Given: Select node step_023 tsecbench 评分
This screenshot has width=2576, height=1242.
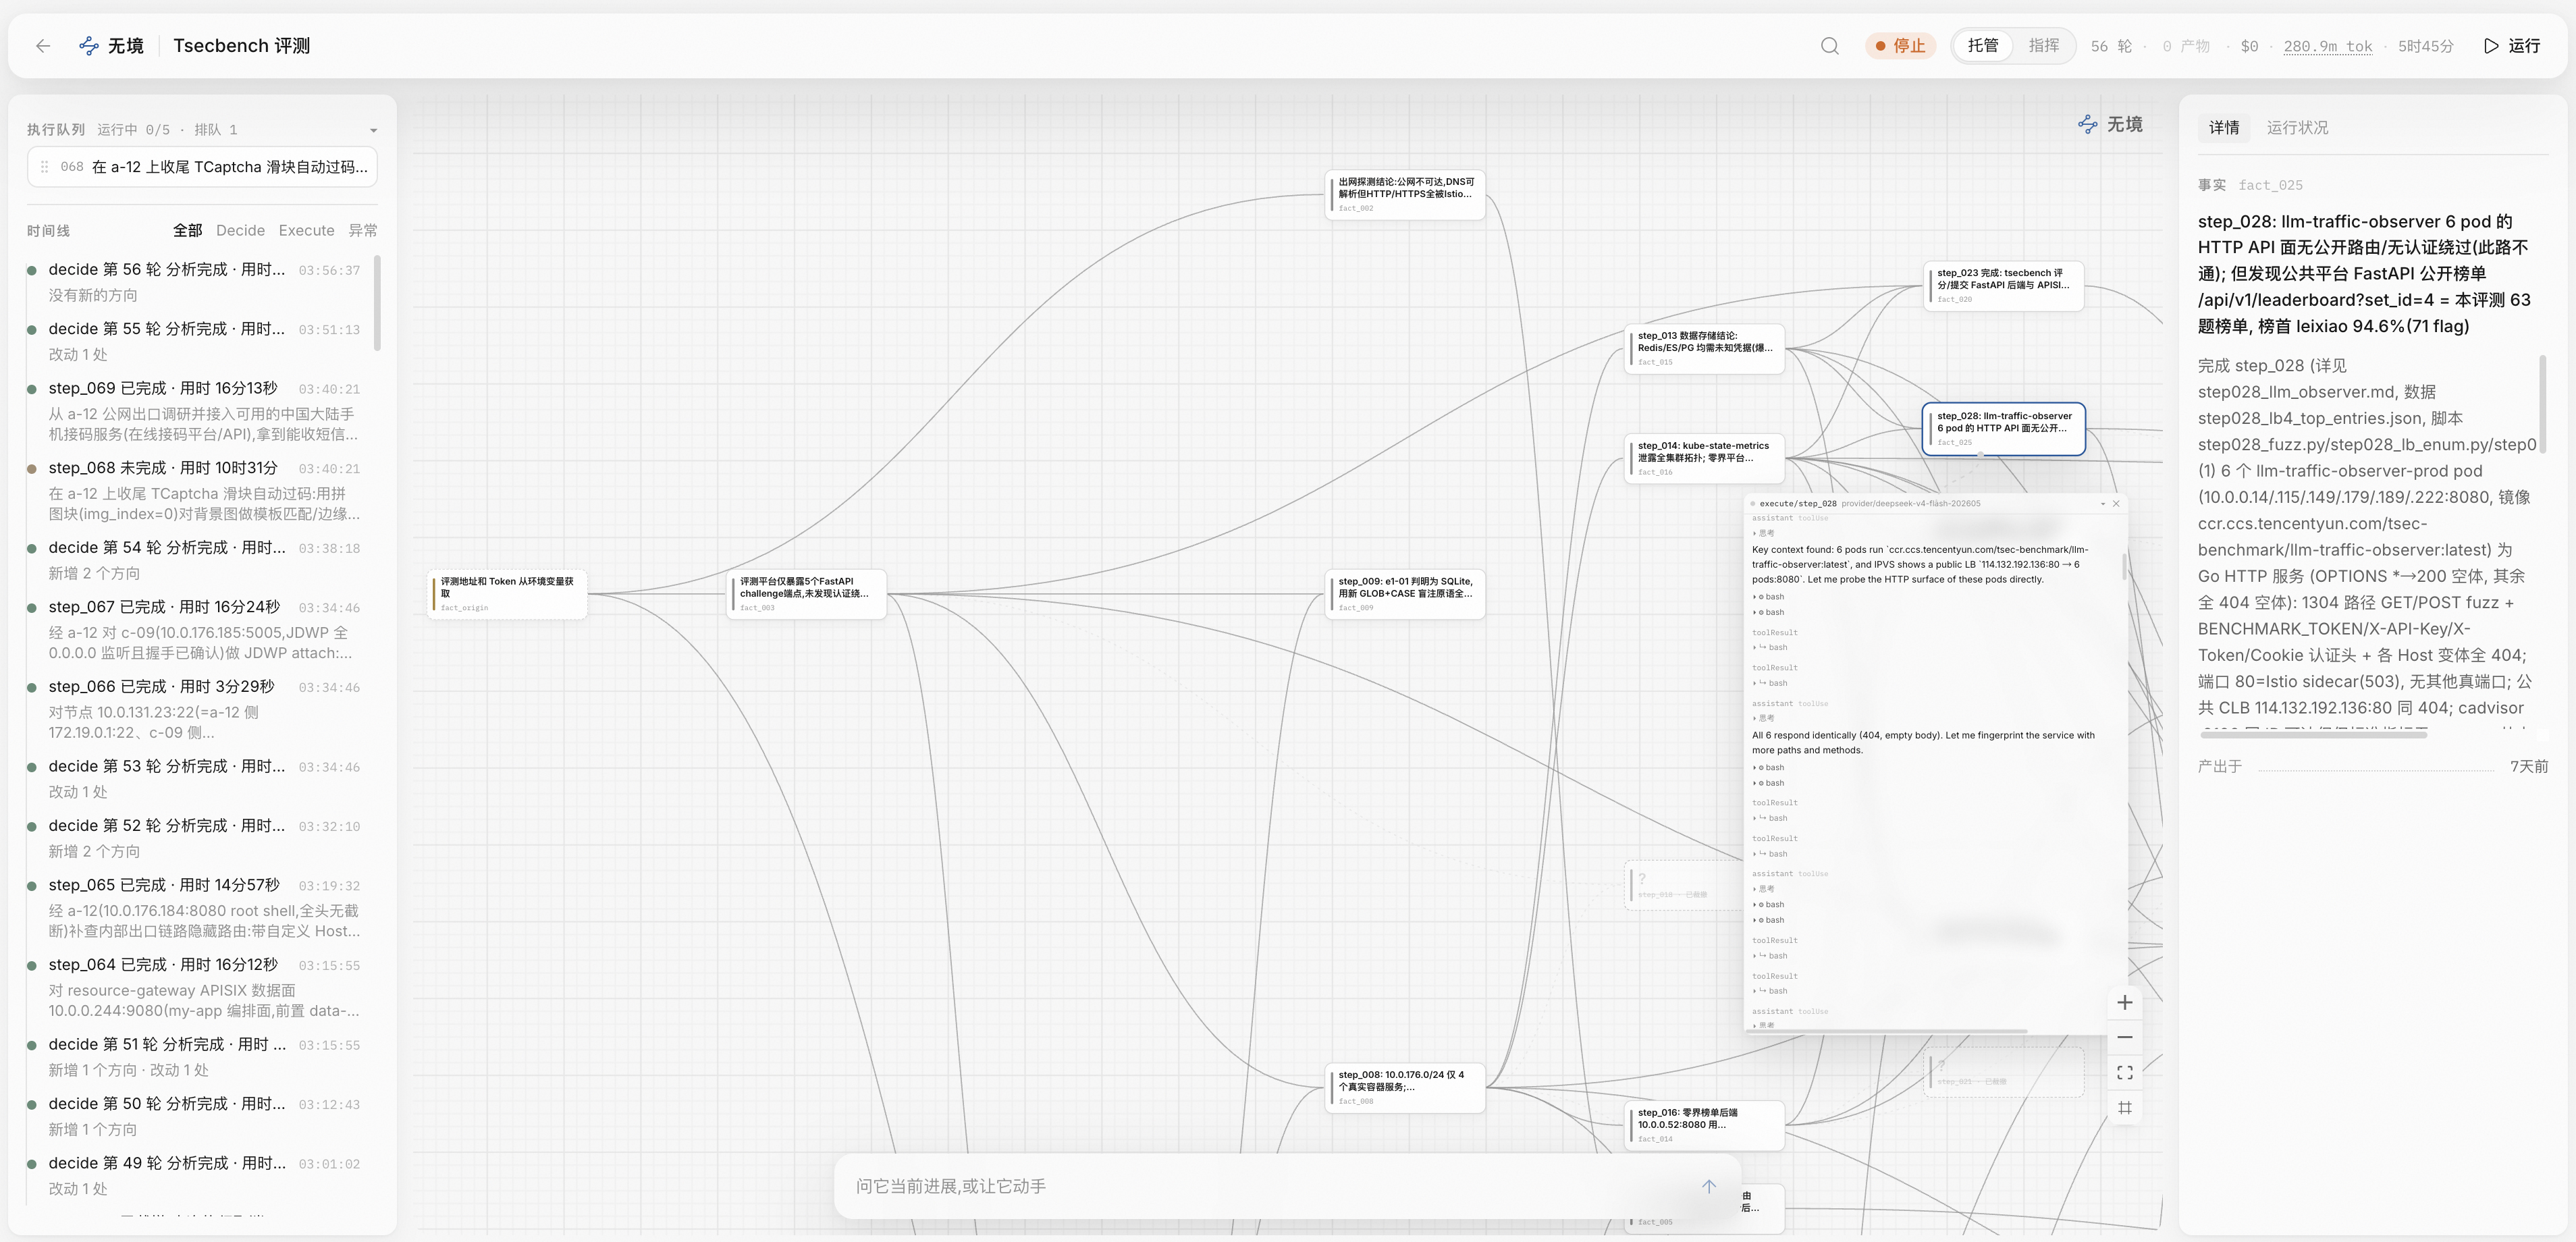Looking at the screenshot, I should click(x=2003, y=285).
